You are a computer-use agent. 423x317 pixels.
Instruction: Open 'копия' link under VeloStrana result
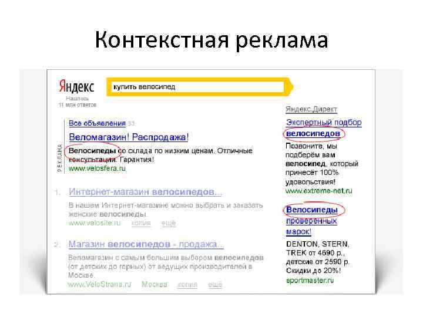coord(187,285)
